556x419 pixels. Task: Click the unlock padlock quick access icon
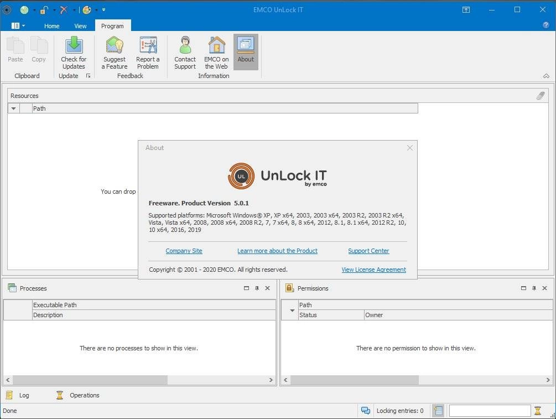[x=44, y=10]
